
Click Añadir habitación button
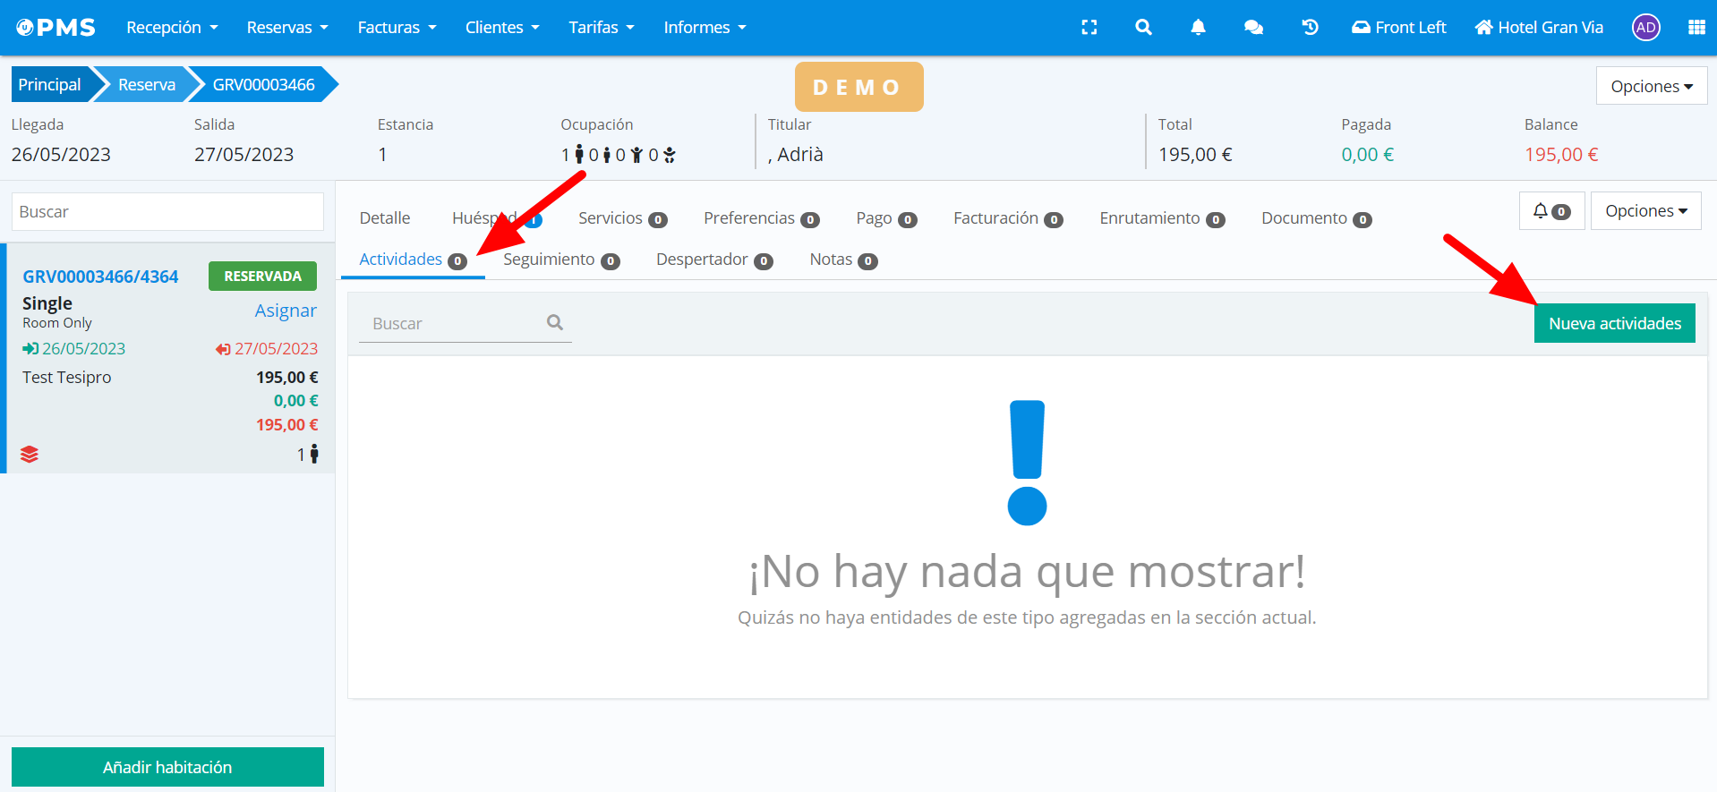tap(167, 767)
